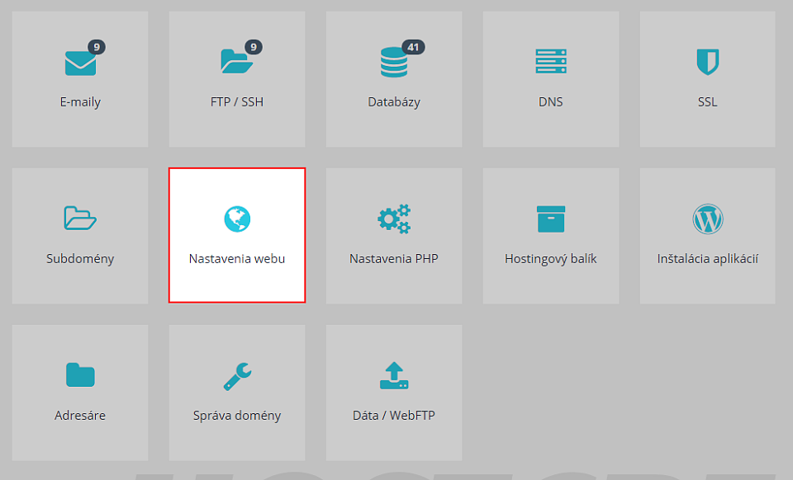Open the Inštalácia aplikácií label
This screenshot has height=480, width=793.
708,259
